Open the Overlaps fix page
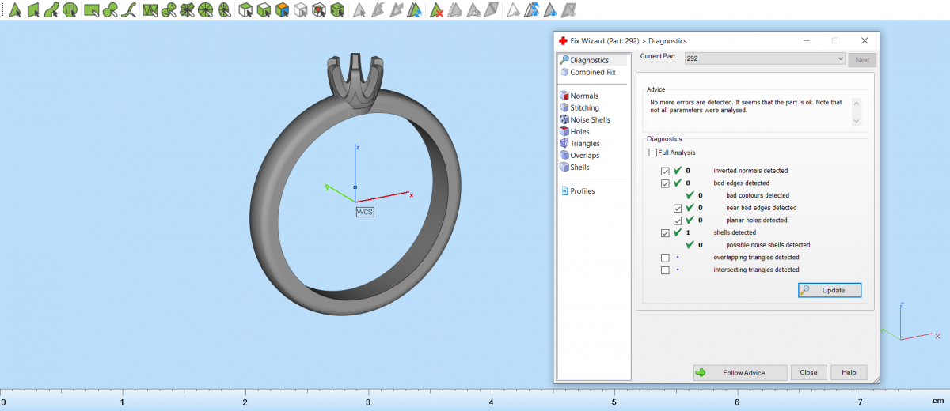This screenshot has width=950, height=411. [584, 155]
